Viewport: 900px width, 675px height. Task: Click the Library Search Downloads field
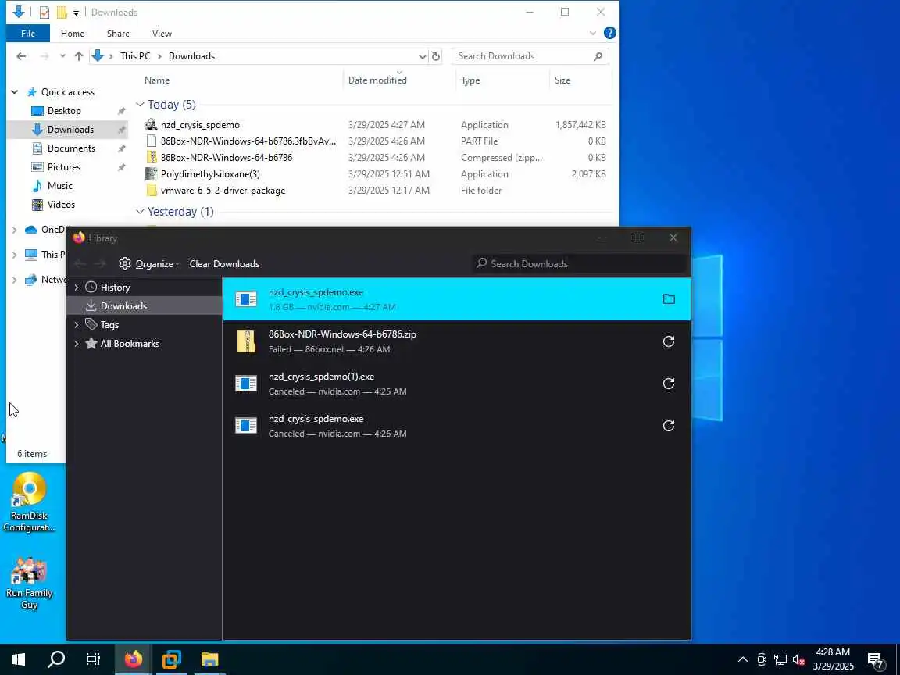580,263
